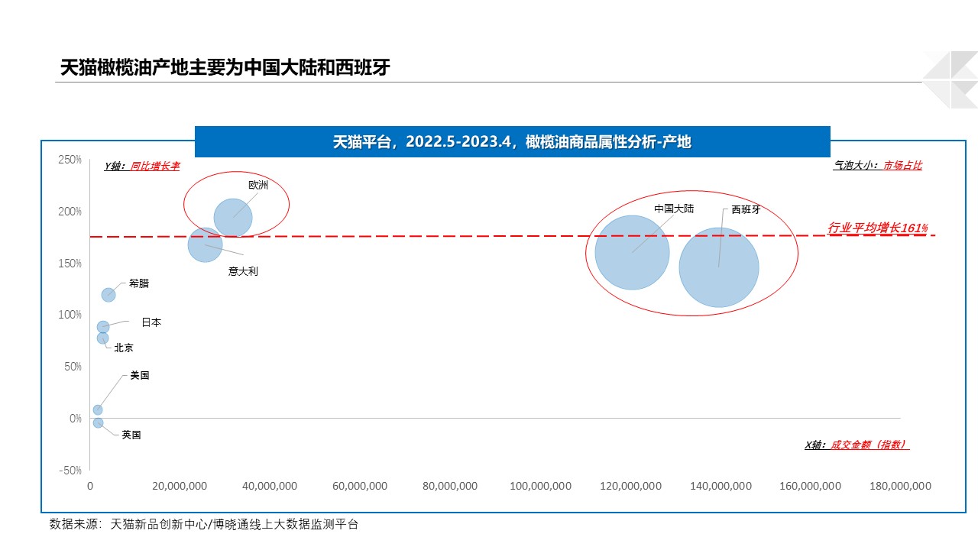The image size is (978, 550).
Task: Select the 欧洲 bubble inside the red ellipse
Action: click(232, 218)
